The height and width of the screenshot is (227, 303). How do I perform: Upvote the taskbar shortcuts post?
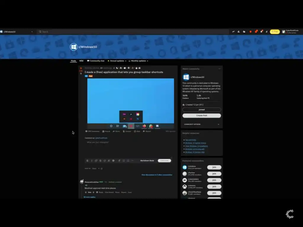tap(81, 68)
